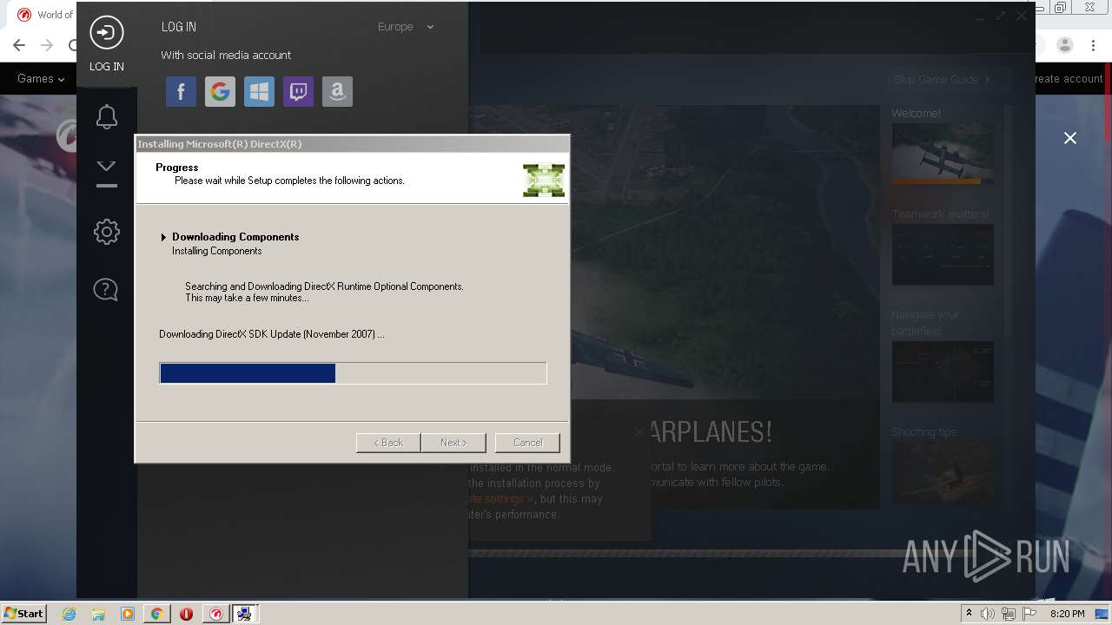This screenshot has width=1112, height=625.
Task: Log in with Microsoft account
Action: [259, 91]
